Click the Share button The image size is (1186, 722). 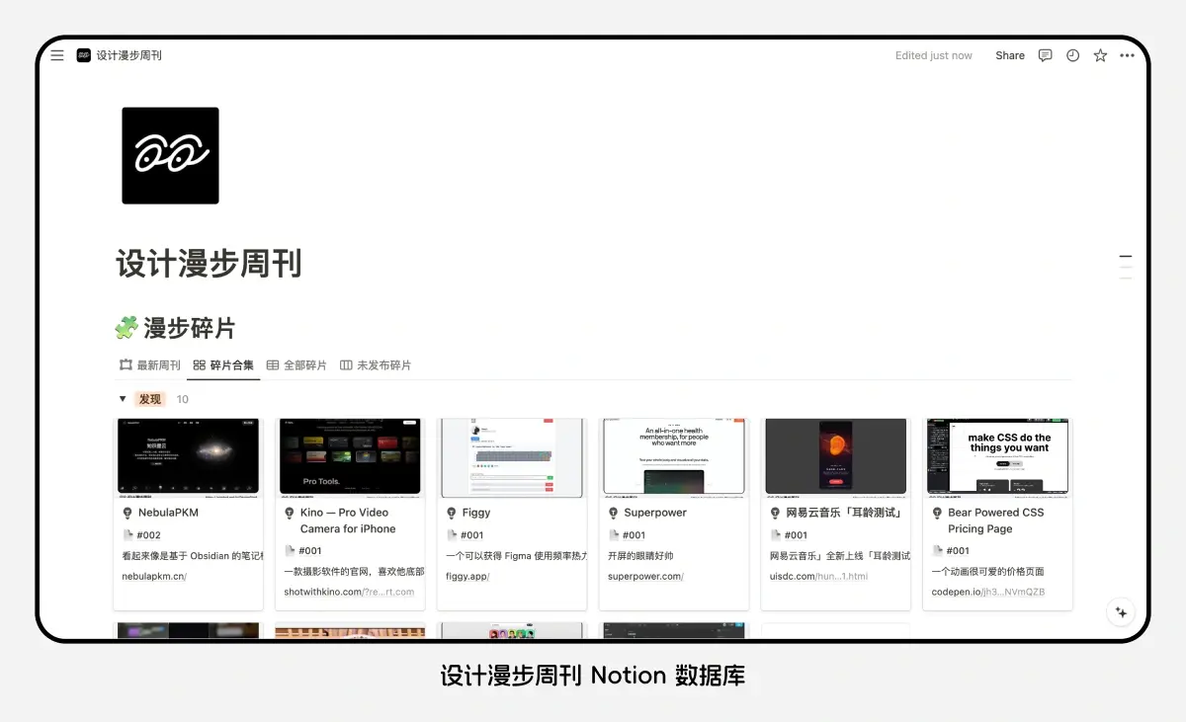(1009, 55)
